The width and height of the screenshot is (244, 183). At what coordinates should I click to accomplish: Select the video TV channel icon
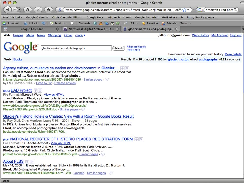tap(112, 23)
